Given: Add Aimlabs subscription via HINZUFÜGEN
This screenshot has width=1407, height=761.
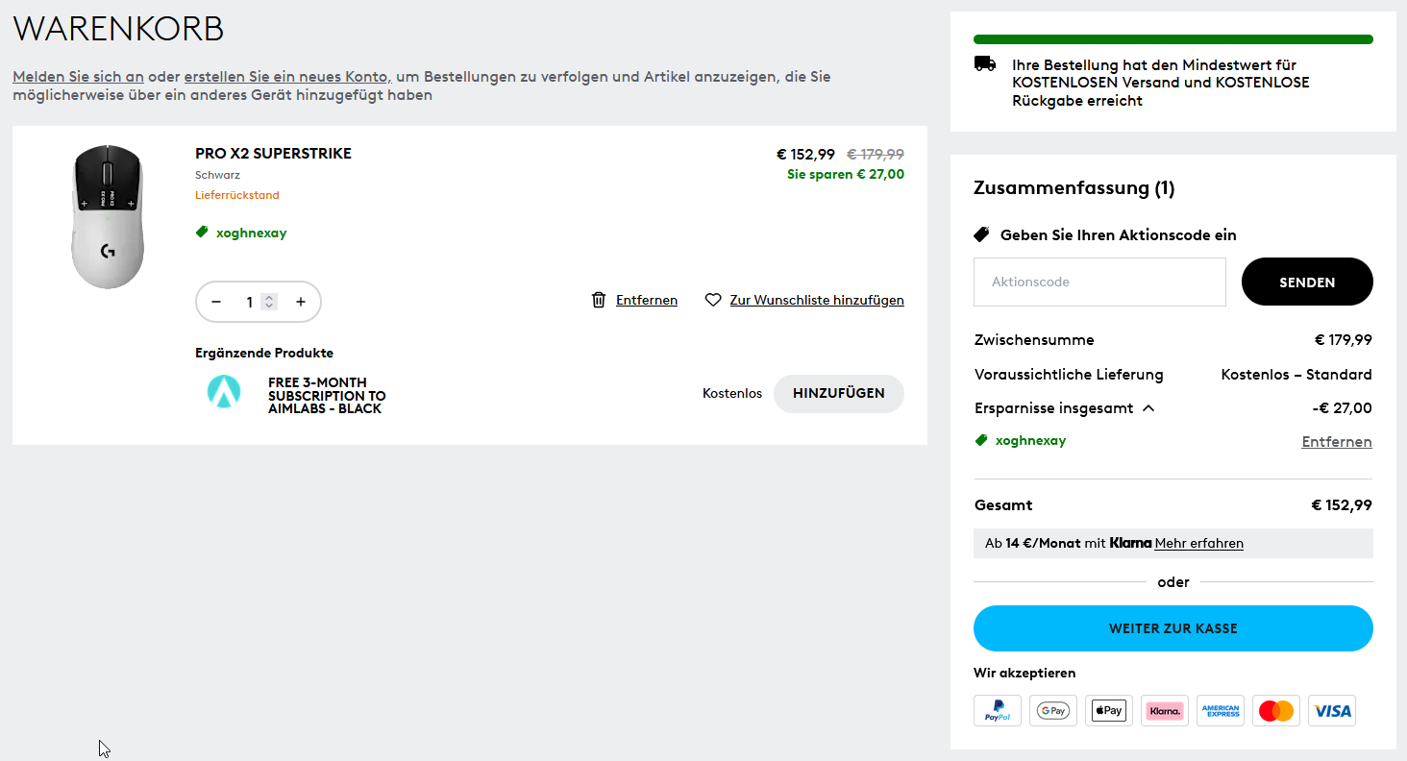Looking at the screenshot, I should [839, 394].
